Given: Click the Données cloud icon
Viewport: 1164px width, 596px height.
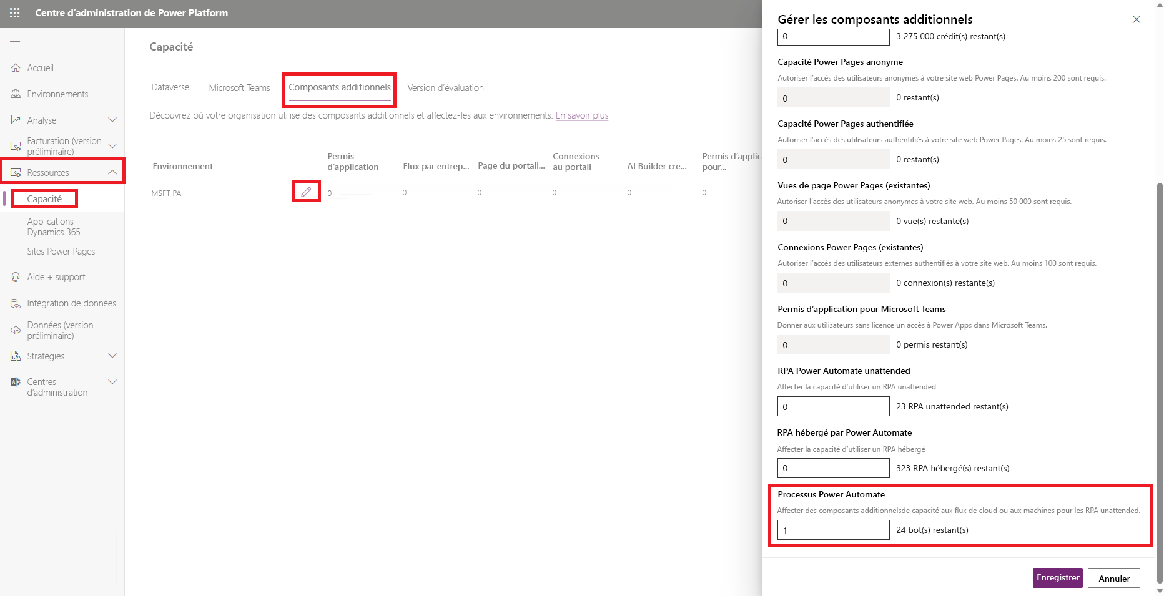Looking at the screenshot, I should (16, 330).
